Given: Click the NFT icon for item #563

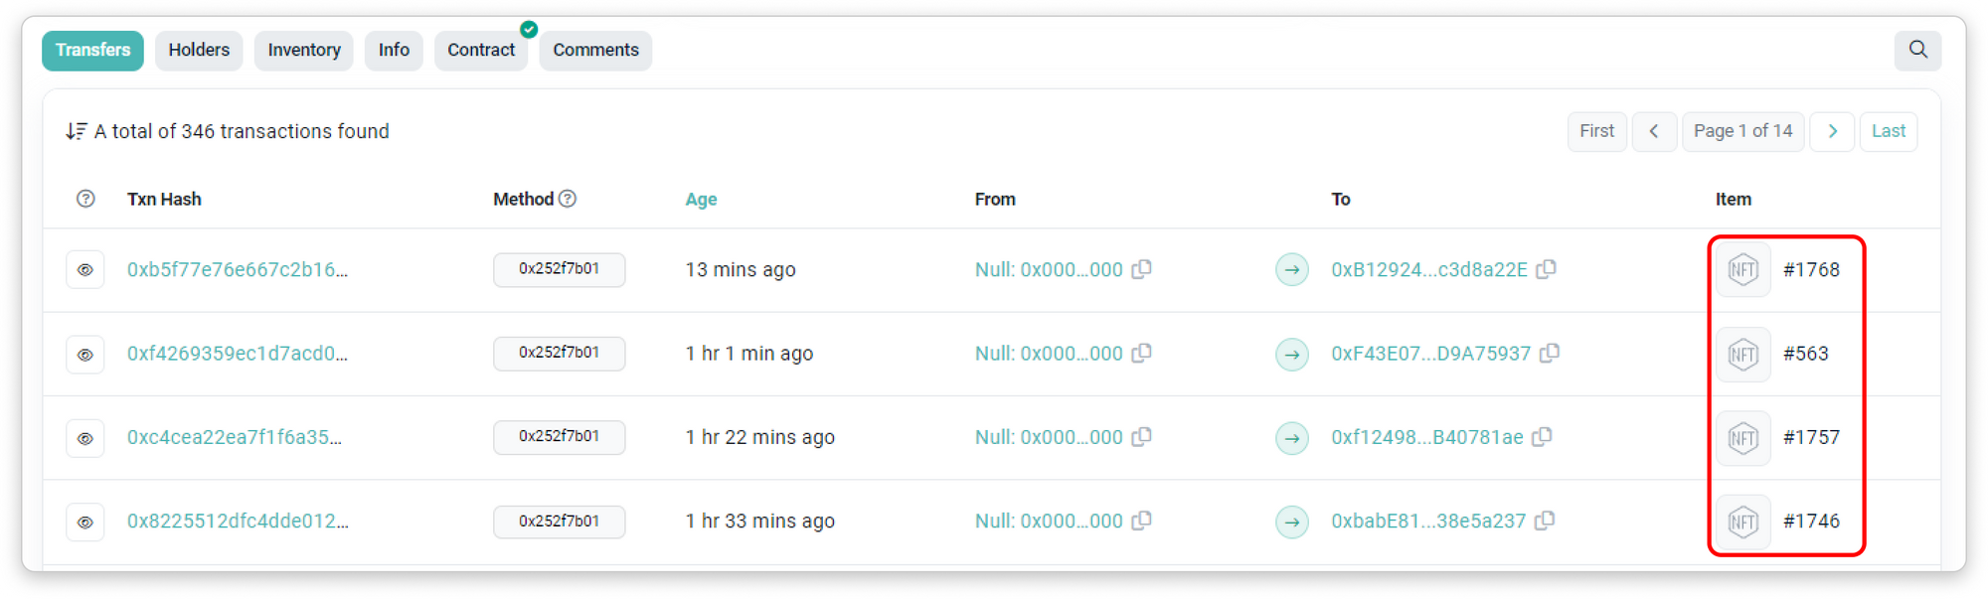Looking at the screenshot, I should pos(1743,355).
